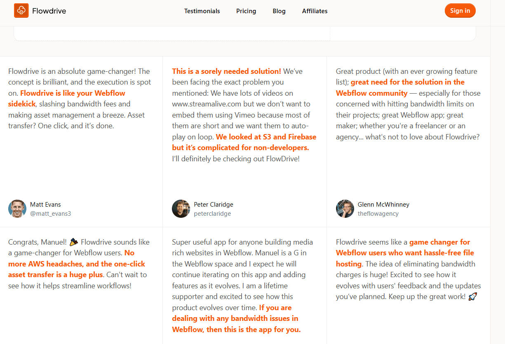Click the Flowdrive cloud logo icon
The height and width of the screenshot is (344, 505).
click(x=21, y=11)
